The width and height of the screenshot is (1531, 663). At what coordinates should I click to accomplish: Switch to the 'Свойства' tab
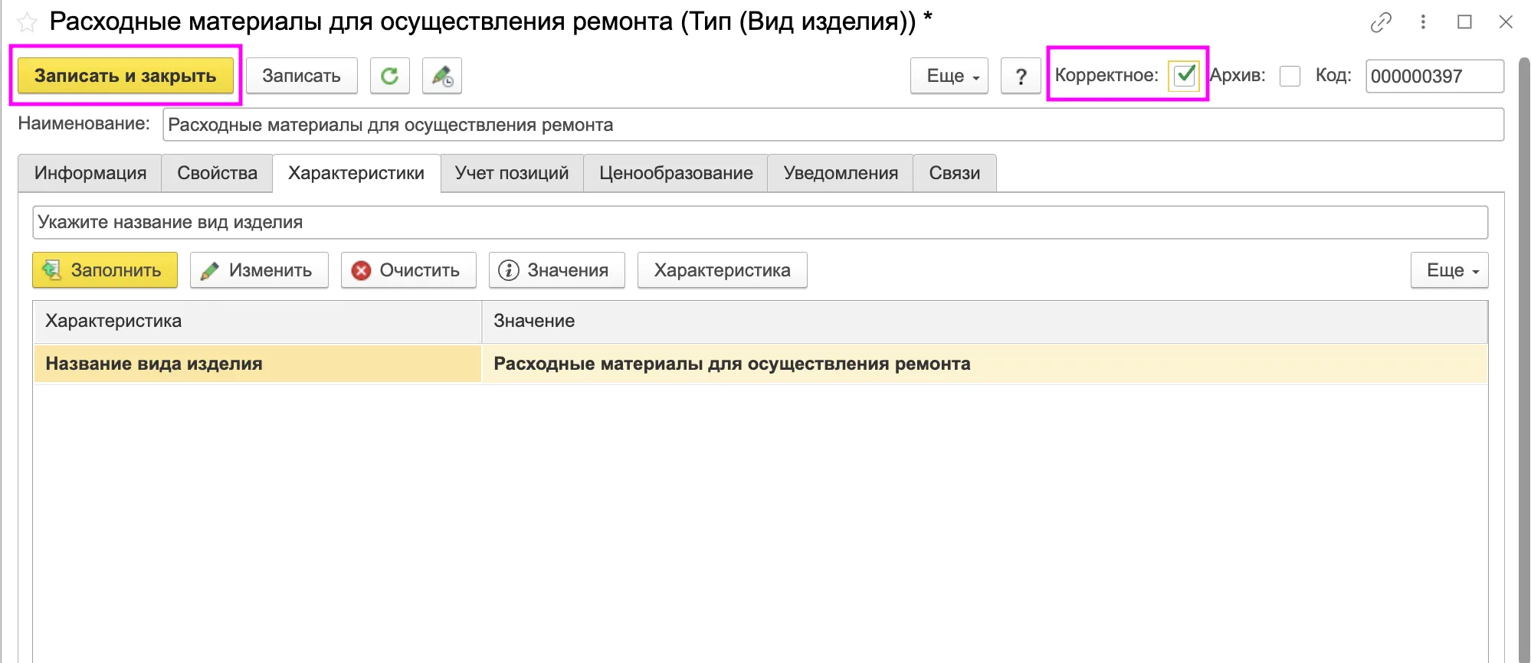point(217,173)
